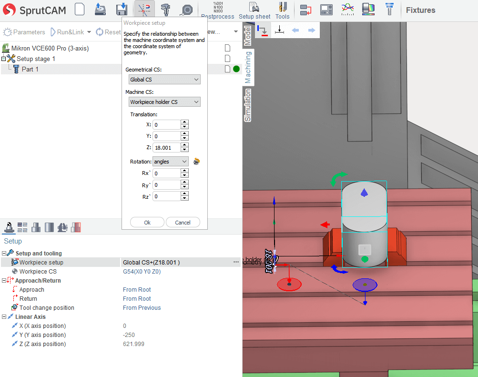Increase the Z translation value with spinner
Image resolution: width=478 pixels, height=377 pixels.
click(185, 145)
